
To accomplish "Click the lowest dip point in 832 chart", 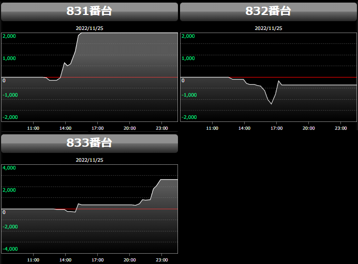I will [x=272, y=104].
